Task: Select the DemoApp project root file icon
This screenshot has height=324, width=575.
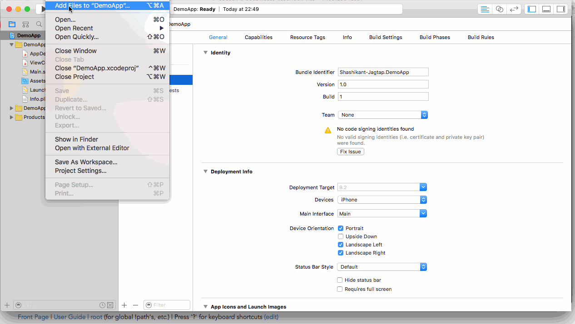Action: coord(13,35)
